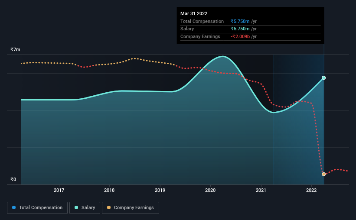Click the Mar 31 2022 tooltip date
The image size is (356, 220).
tap(194, 13)
